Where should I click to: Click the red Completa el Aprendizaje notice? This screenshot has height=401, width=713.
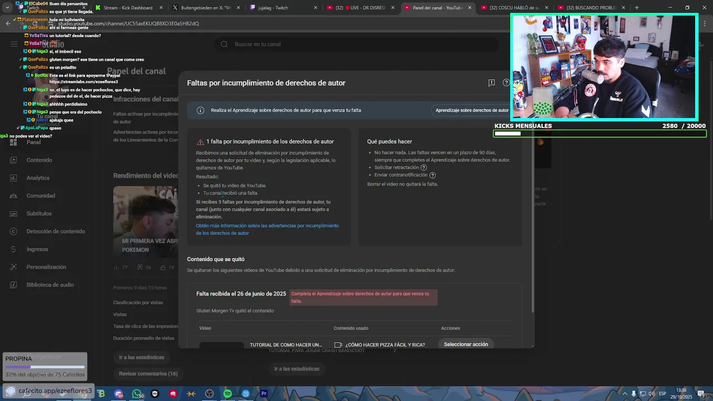click(x=363, y=297)
